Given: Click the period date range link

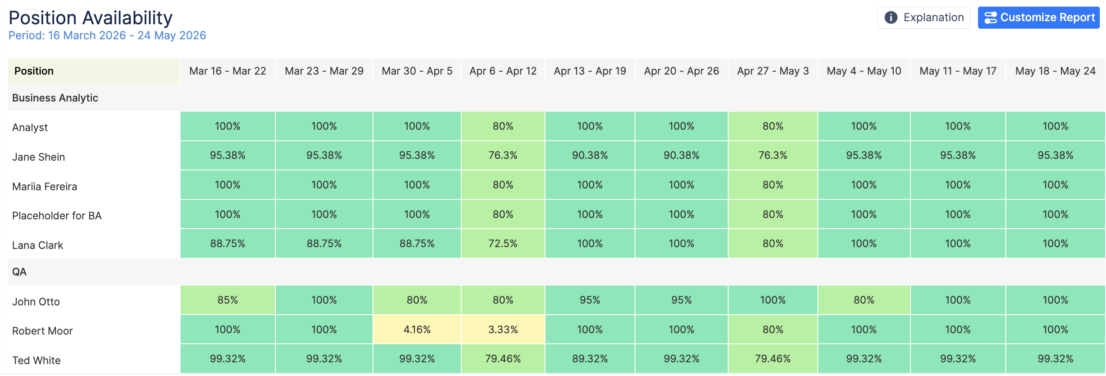Looking at the screenshot, I should click(107, 36).
